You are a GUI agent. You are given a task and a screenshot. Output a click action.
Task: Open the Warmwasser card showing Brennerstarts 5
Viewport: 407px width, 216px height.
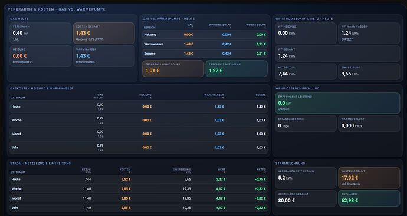click(104, 56)
